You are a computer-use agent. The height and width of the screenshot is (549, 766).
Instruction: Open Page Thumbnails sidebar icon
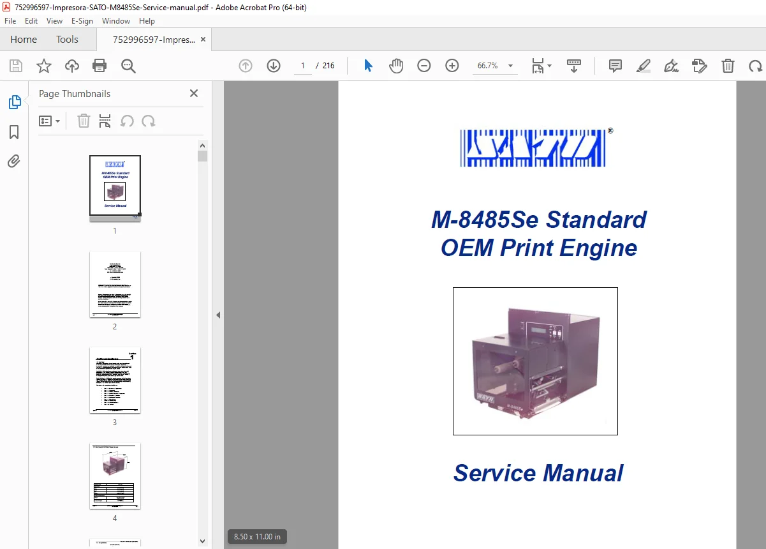(x=14, y=102)
